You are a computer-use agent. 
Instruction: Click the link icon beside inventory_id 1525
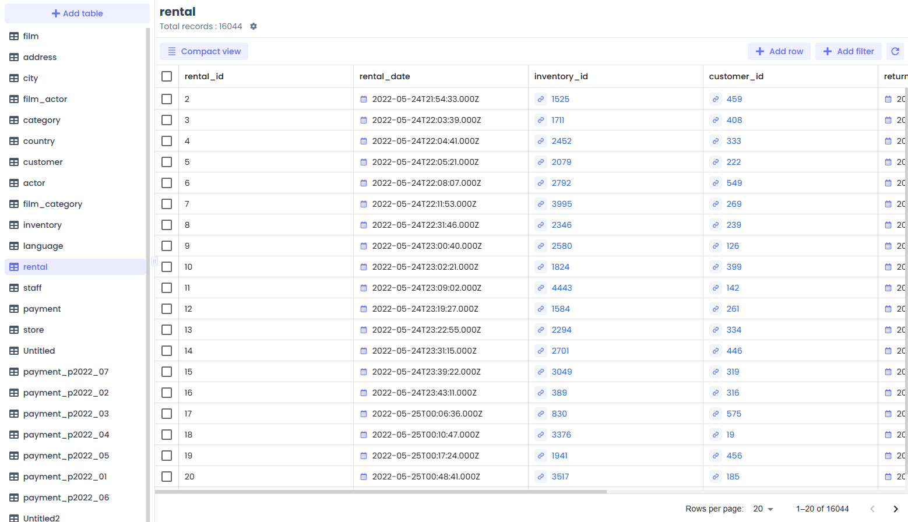(541, 99)
